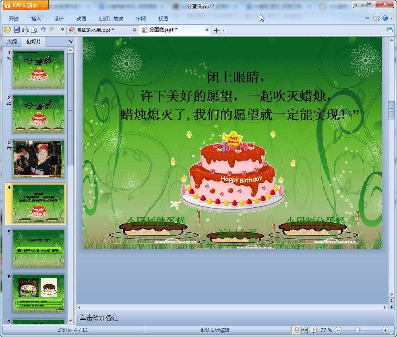Click the editor vertical scroll up arrow
Viewport: 397px width, 337px height.
pyautogui.click(x=391, y=40)
